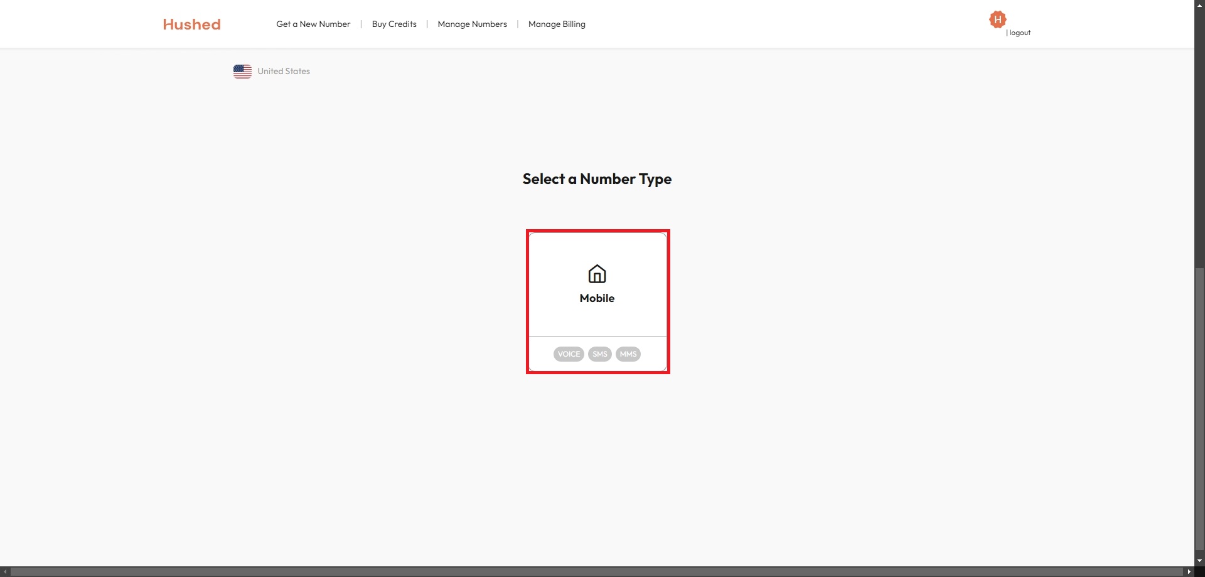Open Get a New Number menu
Screen dimensions: 1205x577
click(313, 24)
